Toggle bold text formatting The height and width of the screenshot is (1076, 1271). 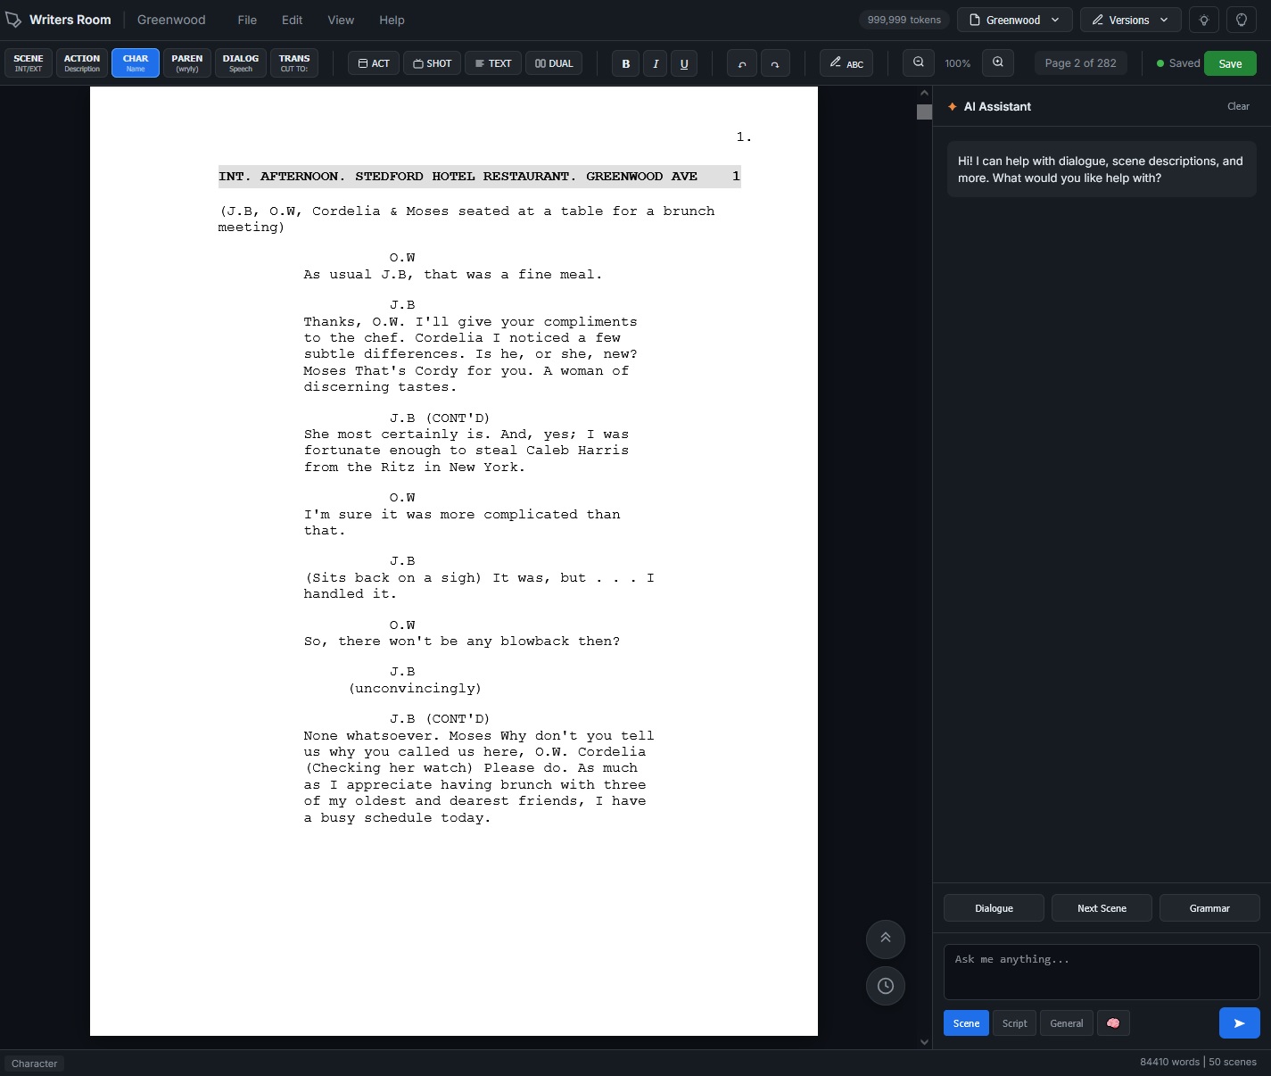[x=625, y=63]
